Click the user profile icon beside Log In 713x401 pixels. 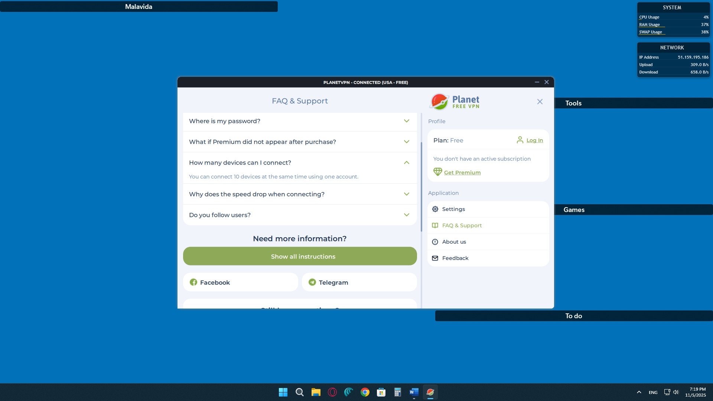520,140
